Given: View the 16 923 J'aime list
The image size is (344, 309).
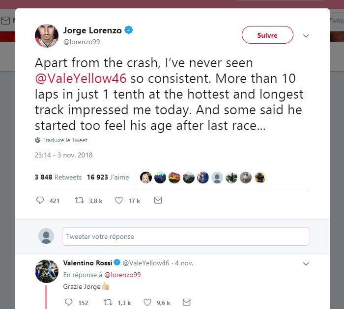Looking at the screenshot, I should point(108,177).
